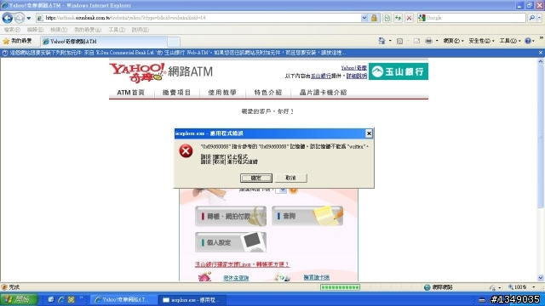Image resolution: width=545 pixels, height=306 pixels.
Task: Click the security lock icon in address bar
Action: [x=374, y=18]
